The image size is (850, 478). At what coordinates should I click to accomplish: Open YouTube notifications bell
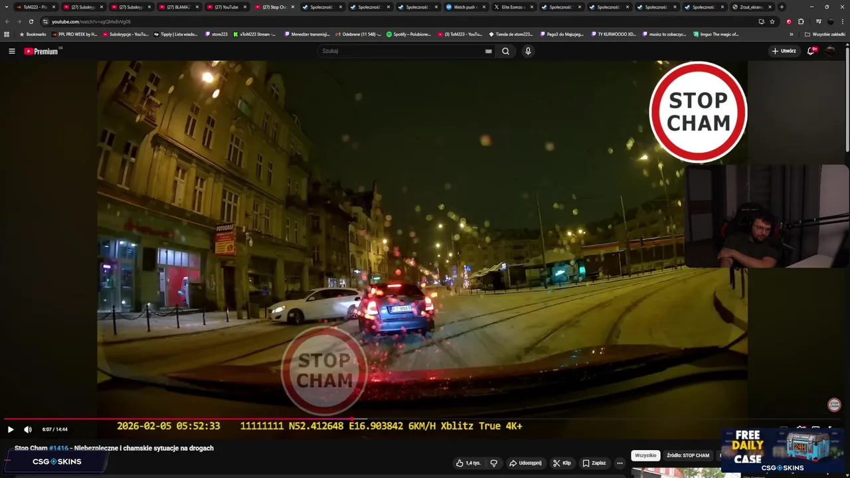point(811,51)
